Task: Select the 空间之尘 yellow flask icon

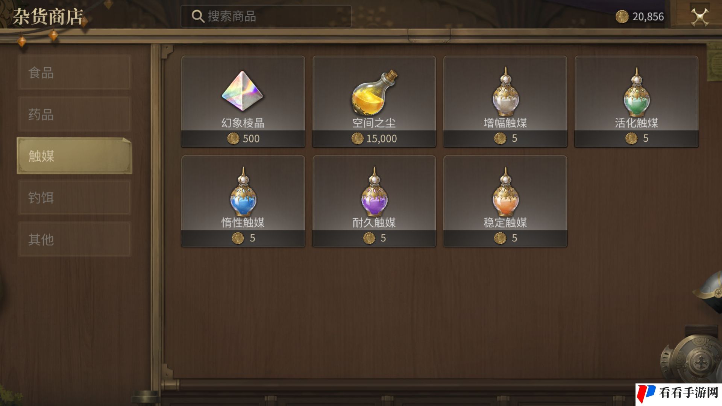Action: tap(374, 92)
